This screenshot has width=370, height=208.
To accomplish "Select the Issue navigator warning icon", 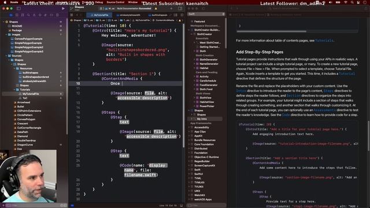I will (34, 15).
